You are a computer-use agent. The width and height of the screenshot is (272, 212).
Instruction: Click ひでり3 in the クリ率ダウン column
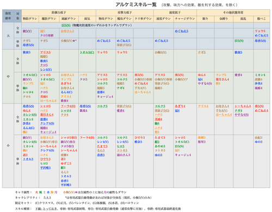coord(140,138)
